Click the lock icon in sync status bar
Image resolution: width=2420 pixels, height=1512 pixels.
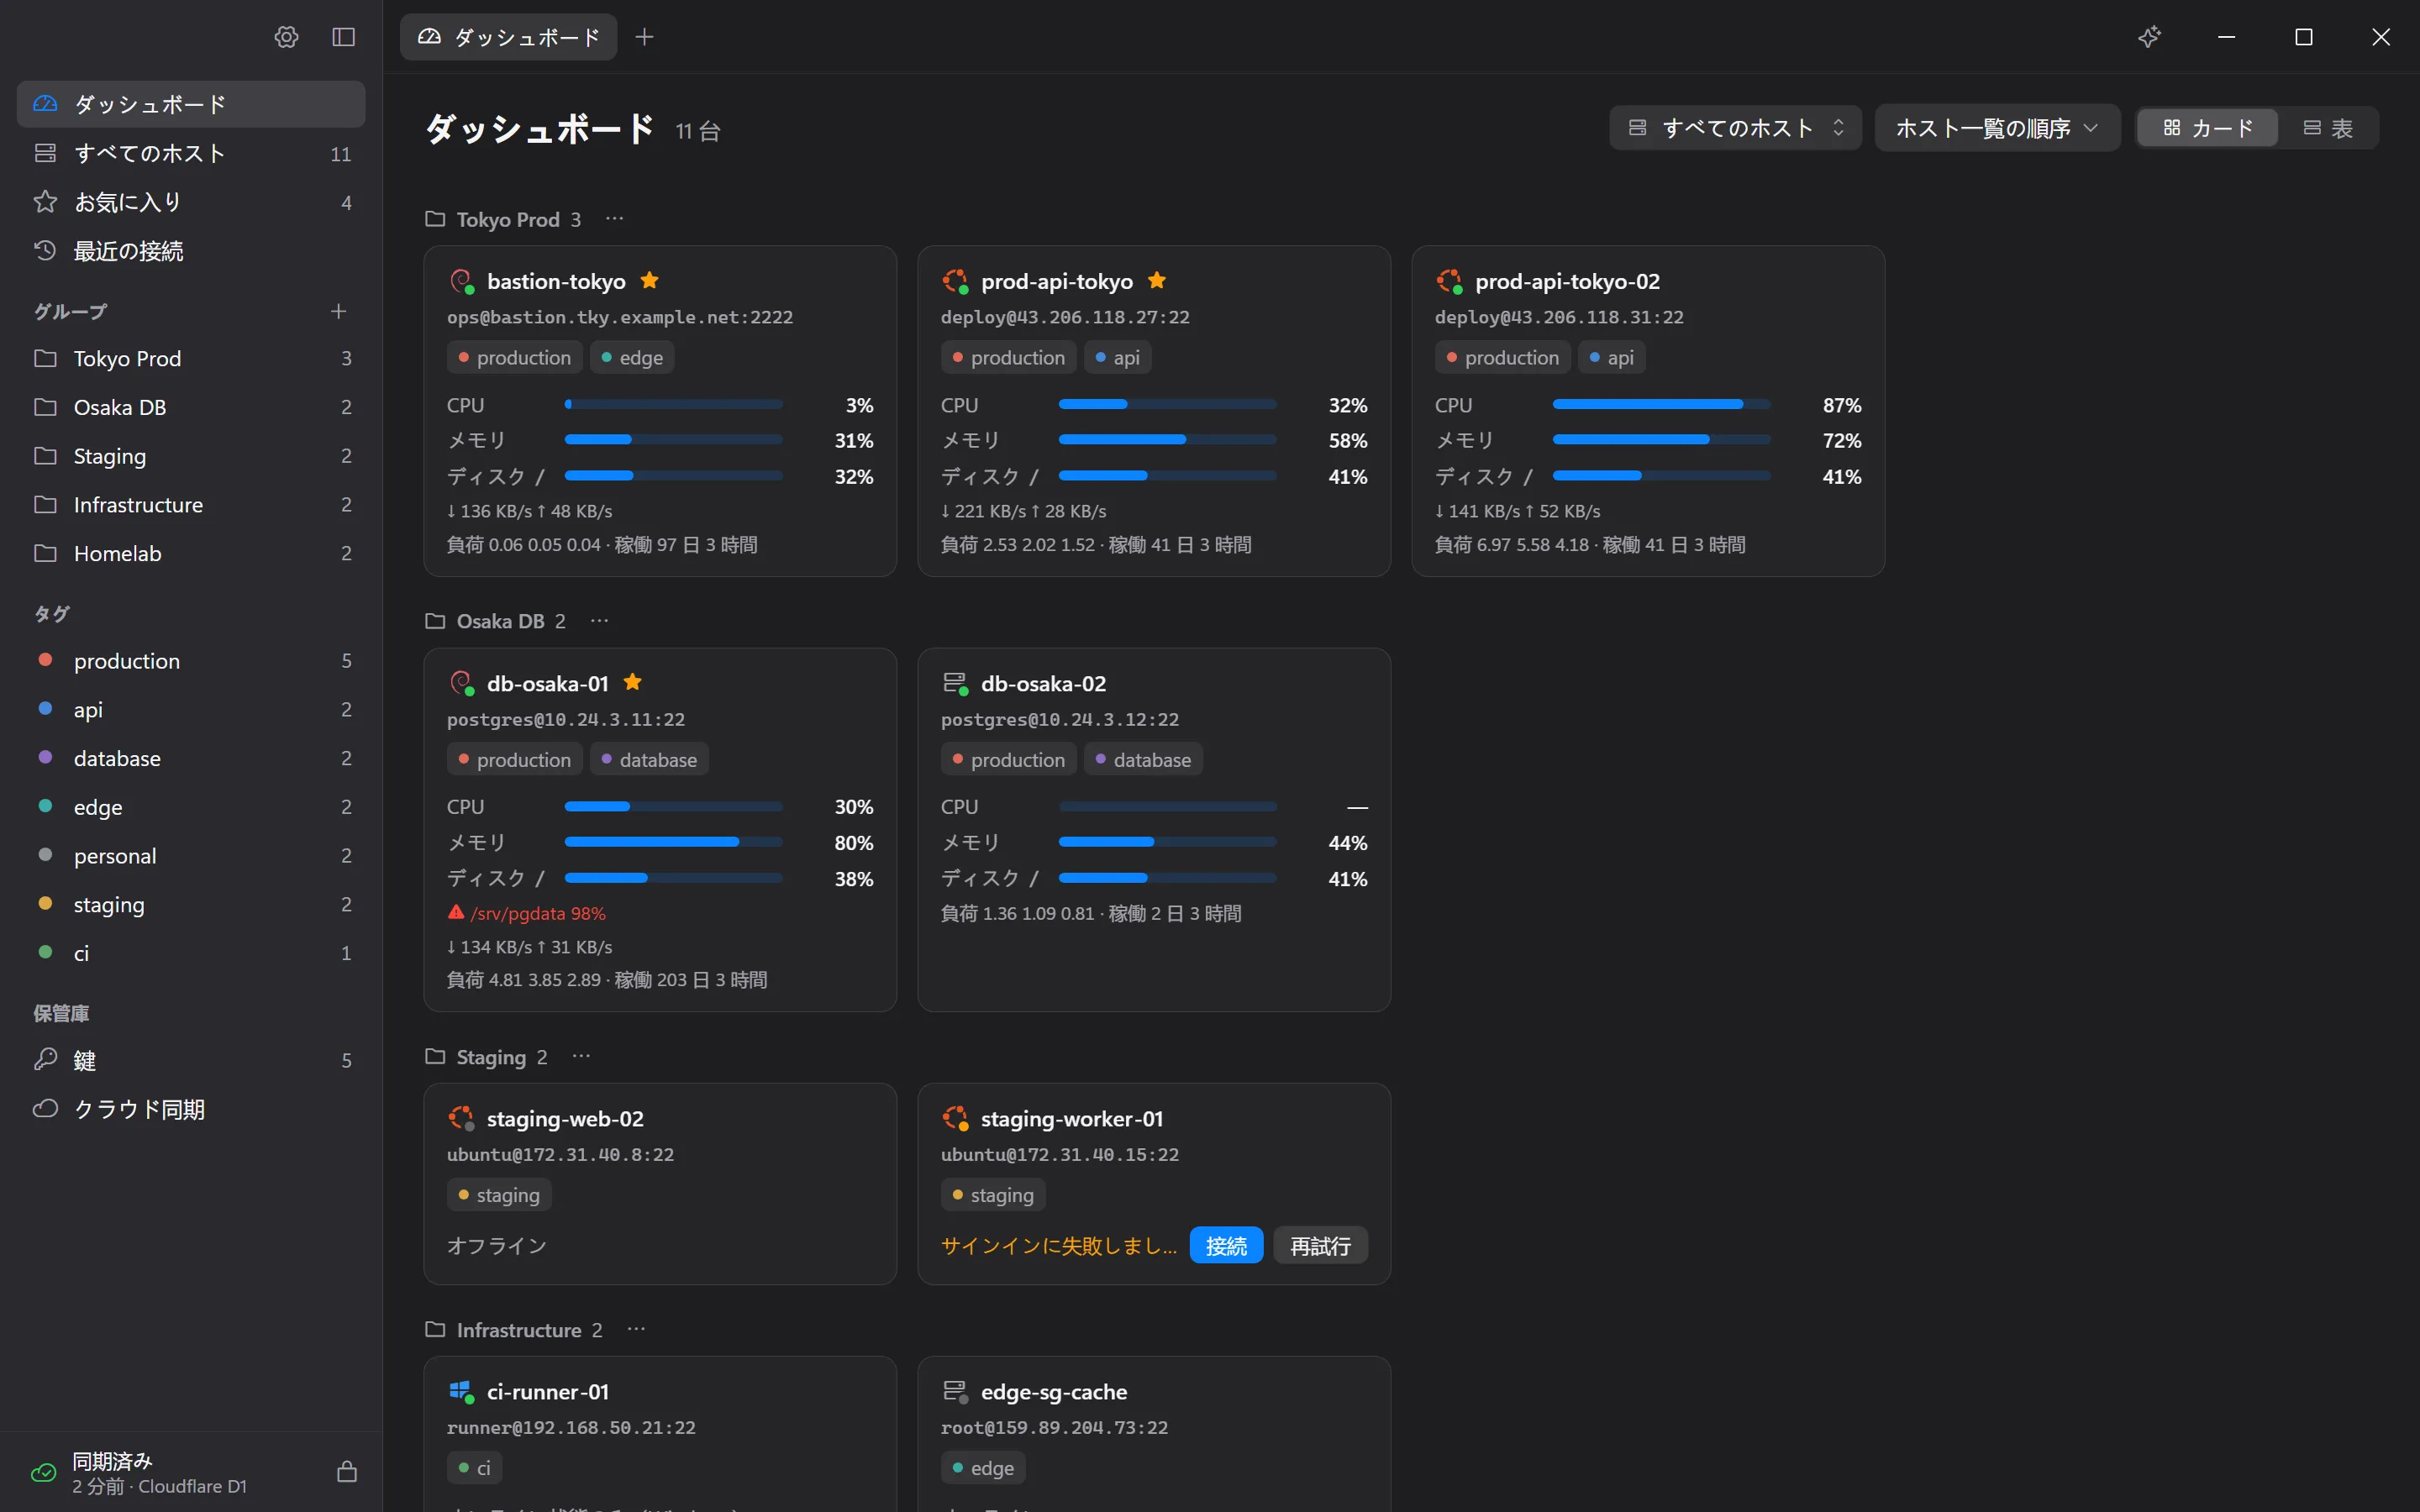[347, 1471]
